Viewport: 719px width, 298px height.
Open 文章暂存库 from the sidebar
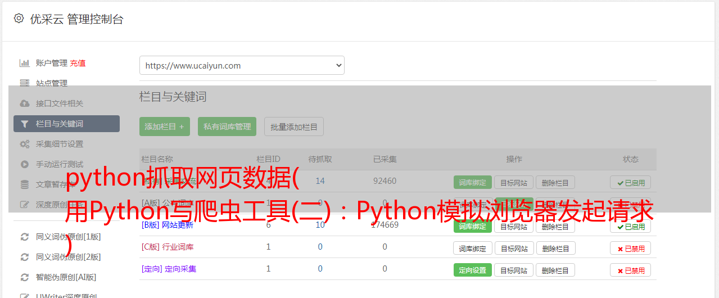coord(56,184)
